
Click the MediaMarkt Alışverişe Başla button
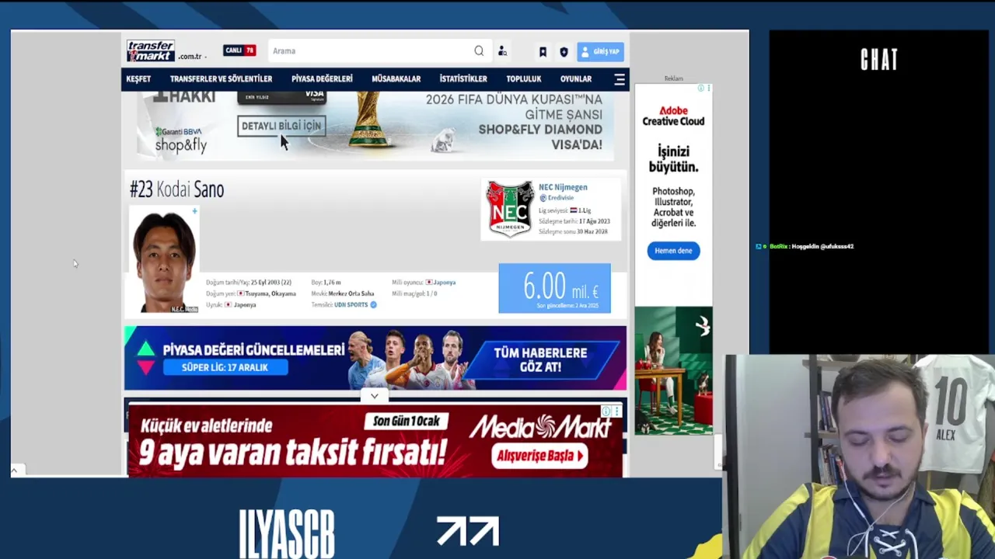pyautogui.click(x=539, y=456)
